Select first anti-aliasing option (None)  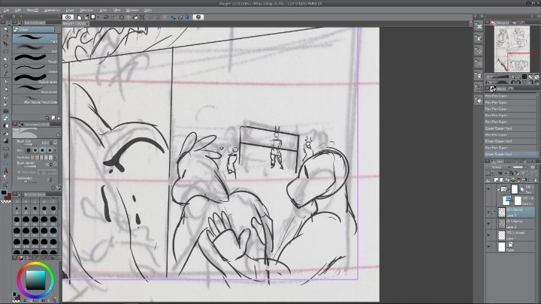coord(29,150)
